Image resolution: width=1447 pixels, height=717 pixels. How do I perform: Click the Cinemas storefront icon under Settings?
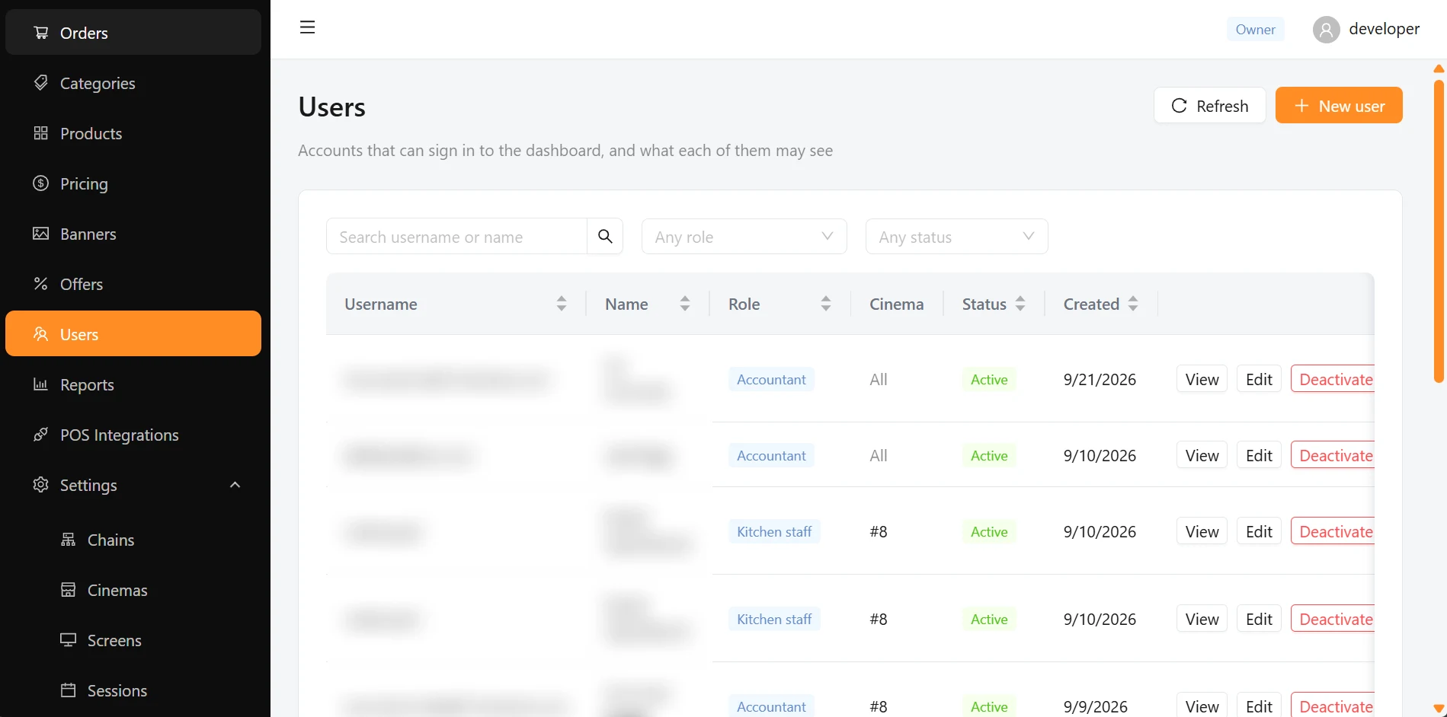coord(69,590)
